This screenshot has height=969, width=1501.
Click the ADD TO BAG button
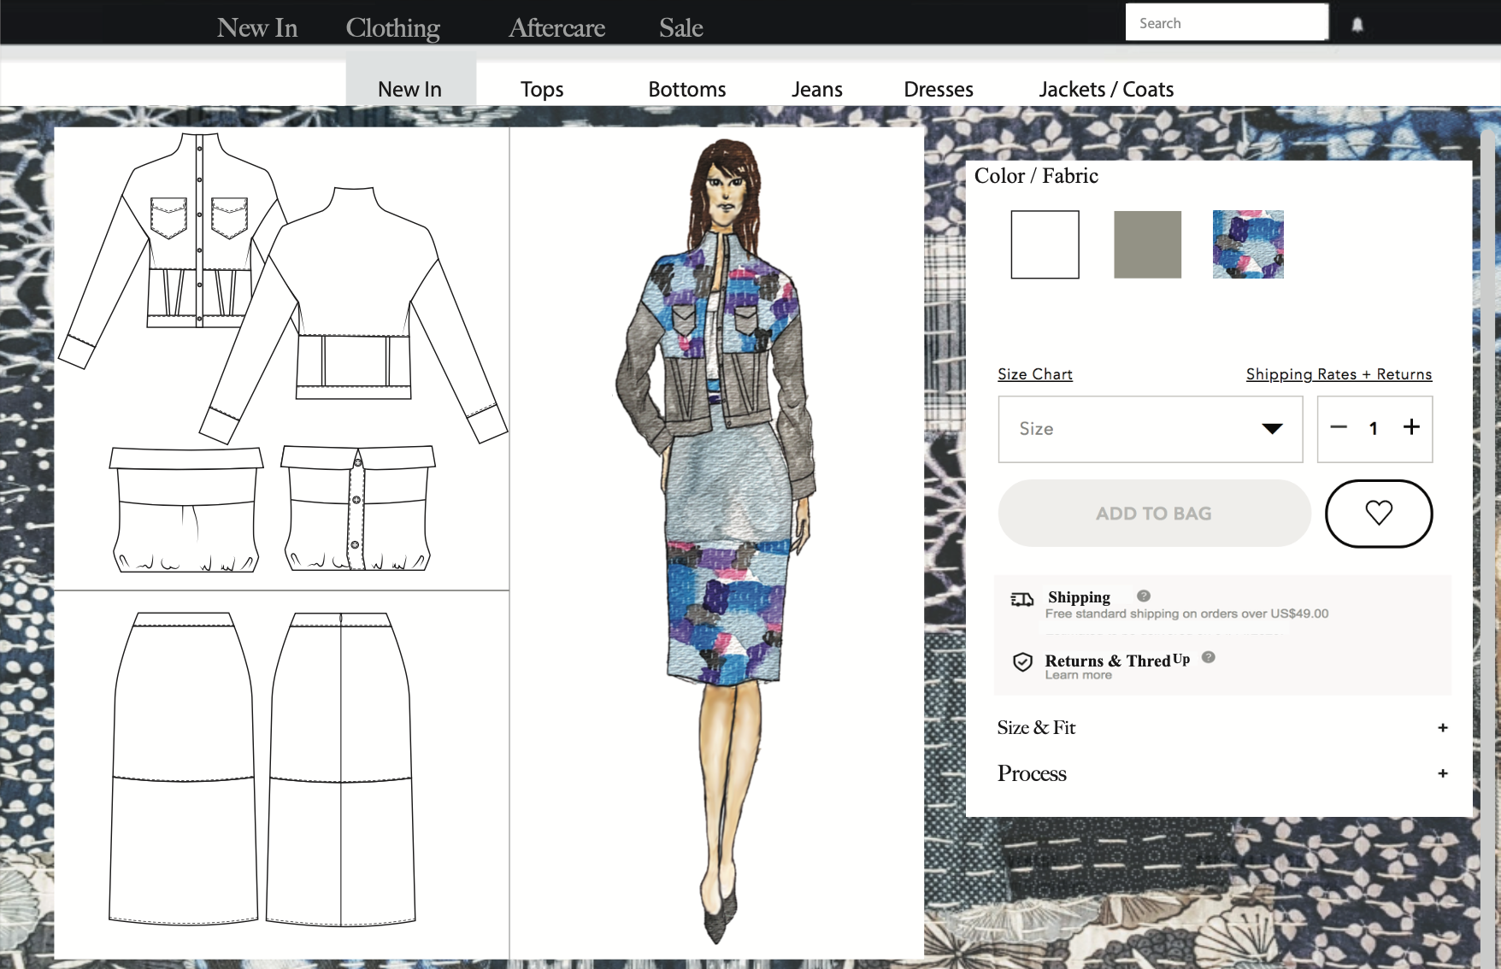click(1154, 514)
